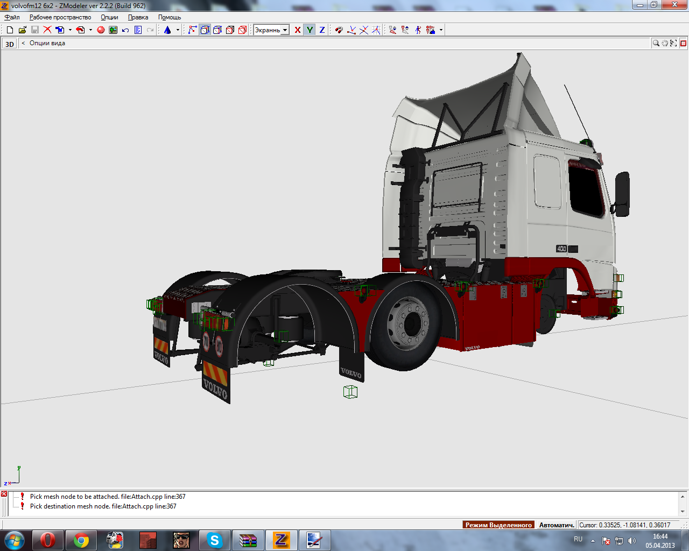Open the Materials editor red sphere icon
This screenshot has width=689, height=551.
click(x=101, y=30)
